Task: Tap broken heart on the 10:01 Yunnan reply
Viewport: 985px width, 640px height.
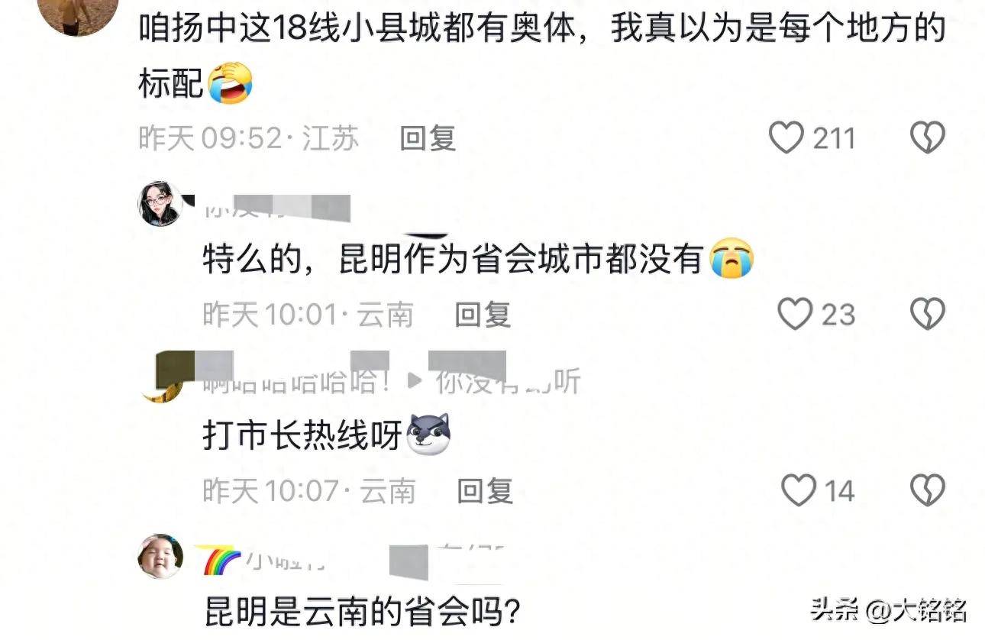Action: [x=928, y=314]
